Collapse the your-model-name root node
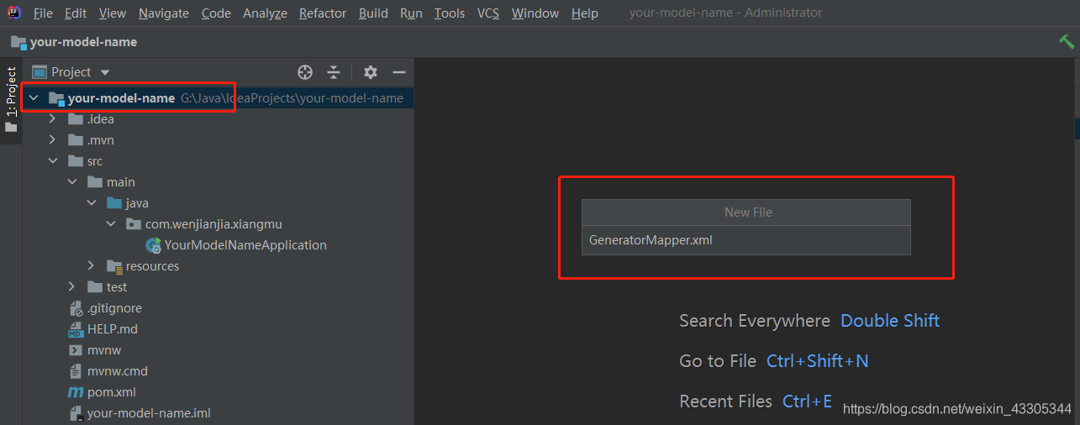 tap(34, 98)
